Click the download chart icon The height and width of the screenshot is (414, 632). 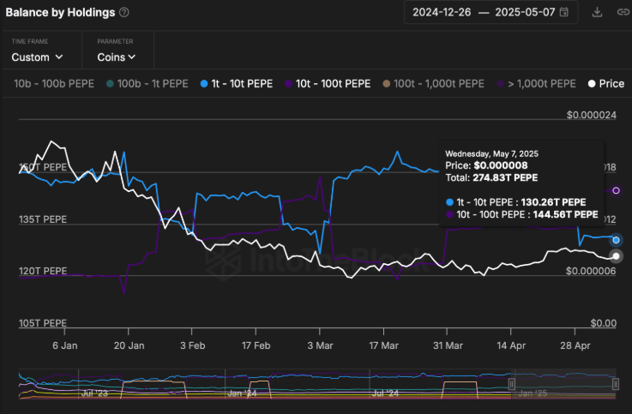point(597,13)
